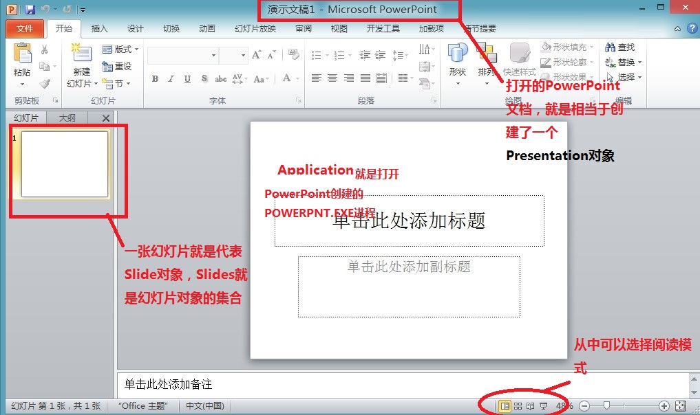Increase list indent level
Viewport: 700px width, 415px height.
tap(381, 55)
